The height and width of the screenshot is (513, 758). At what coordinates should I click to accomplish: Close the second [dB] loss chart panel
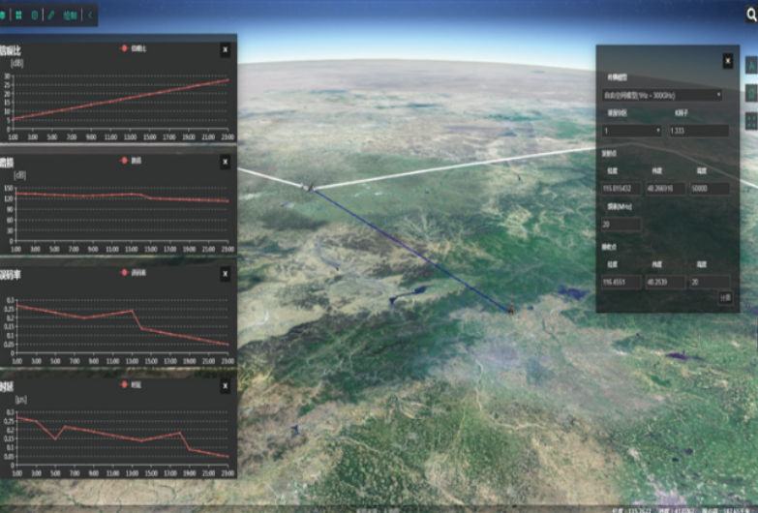pos(226,161)
